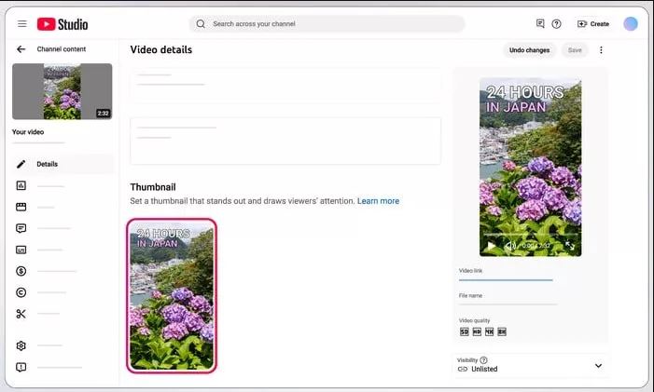This screenshot has height=392, width=654.
Task: Open the Comments sidebar icon
Action: coord(21,228)
